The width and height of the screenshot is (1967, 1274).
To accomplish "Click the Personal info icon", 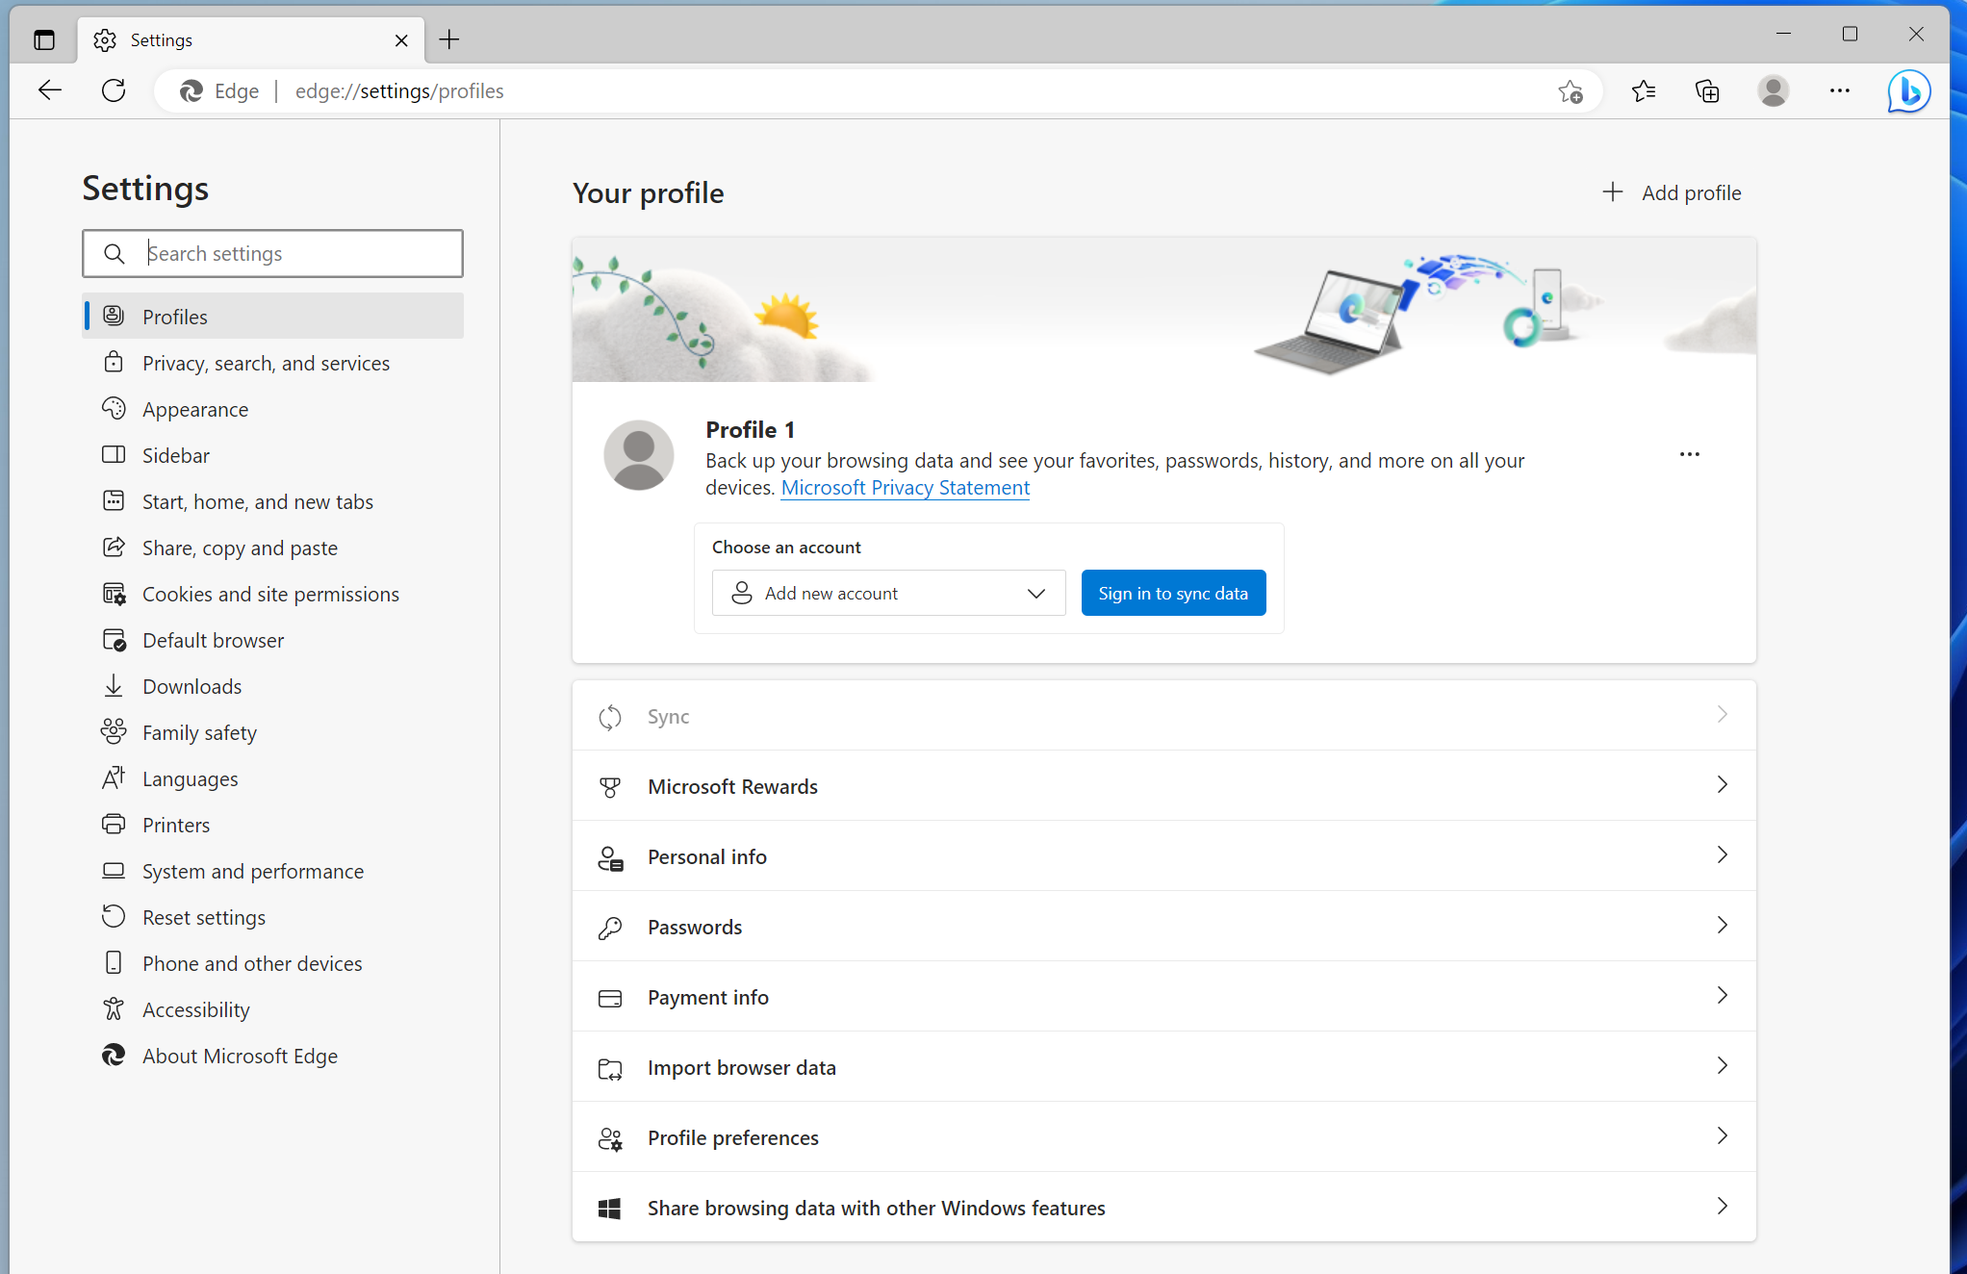I will tap(610, 857).
